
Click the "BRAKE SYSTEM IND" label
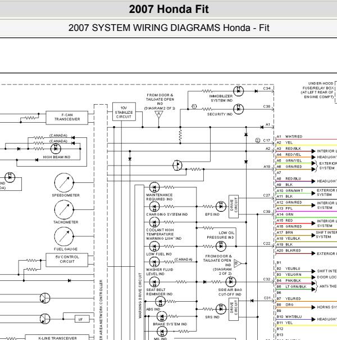[x=170, y=324]
